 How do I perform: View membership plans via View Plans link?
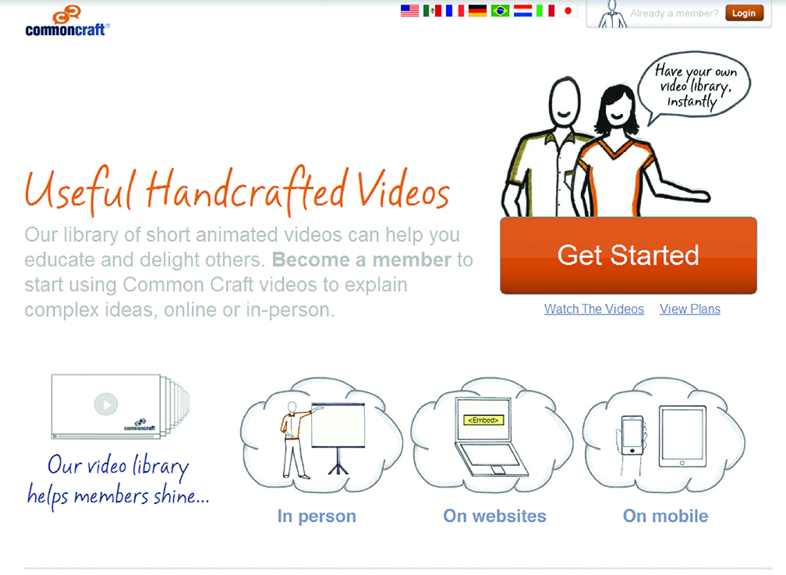(689, 309)
